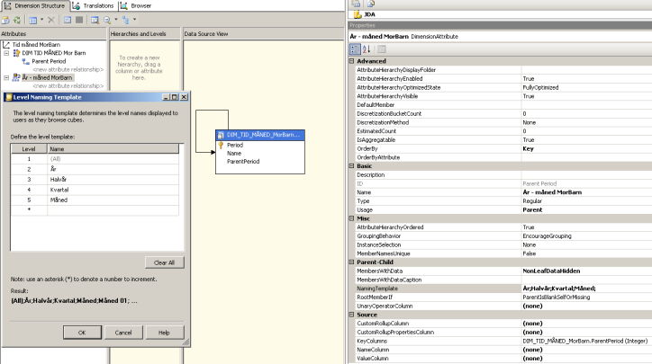The image size is (652, 364).
Task: Open the dropdown arrow beside Arrange Tables
Action: coord(134,20)
